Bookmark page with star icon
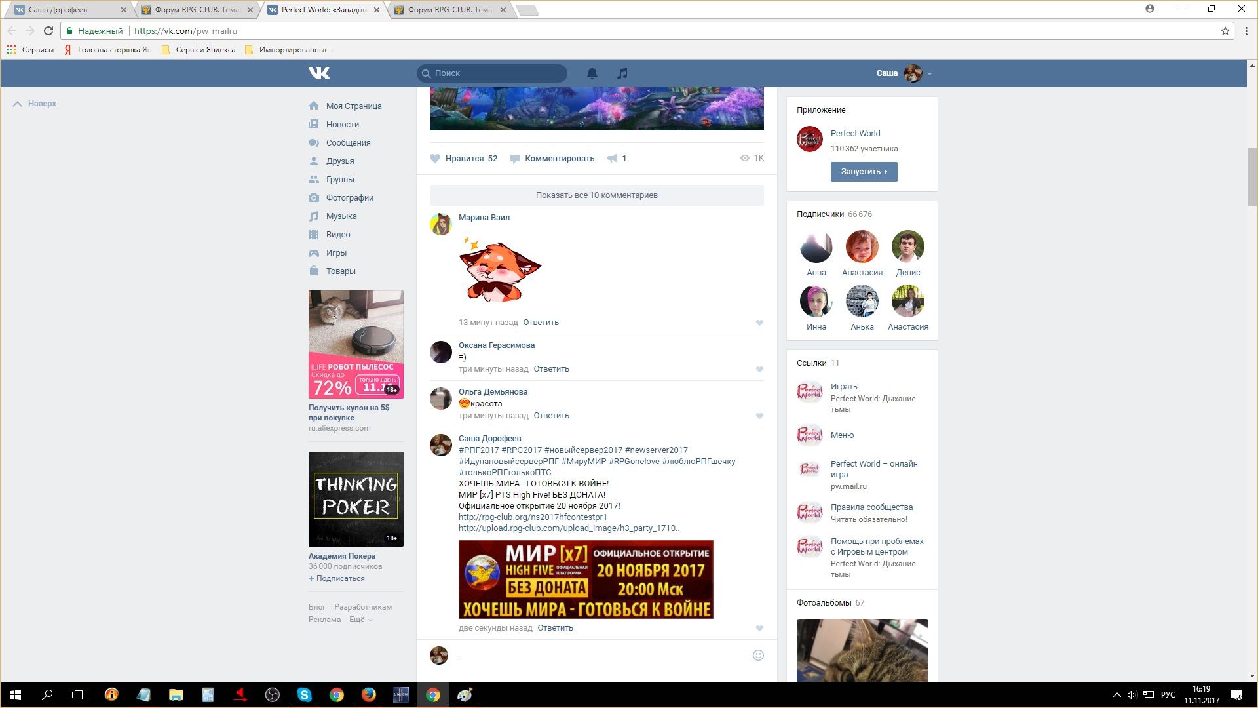The image size is (1258, 708). [1225, 31]
